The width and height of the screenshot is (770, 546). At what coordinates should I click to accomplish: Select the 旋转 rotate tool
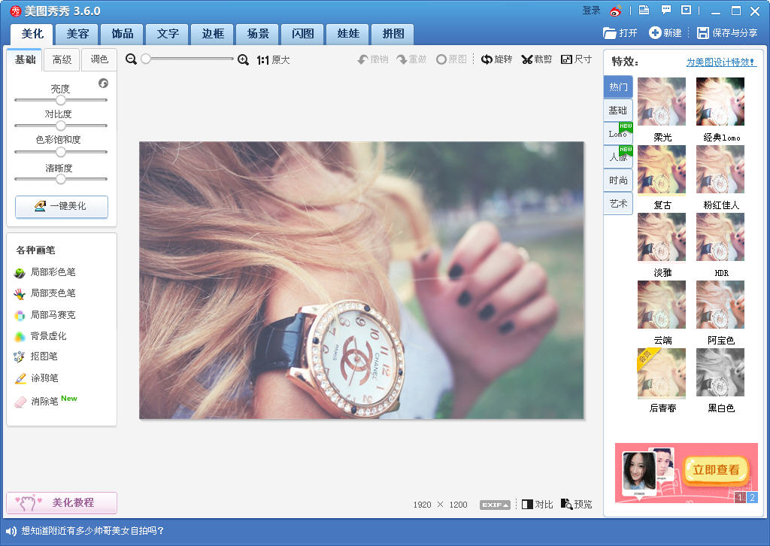coord(496,59)
